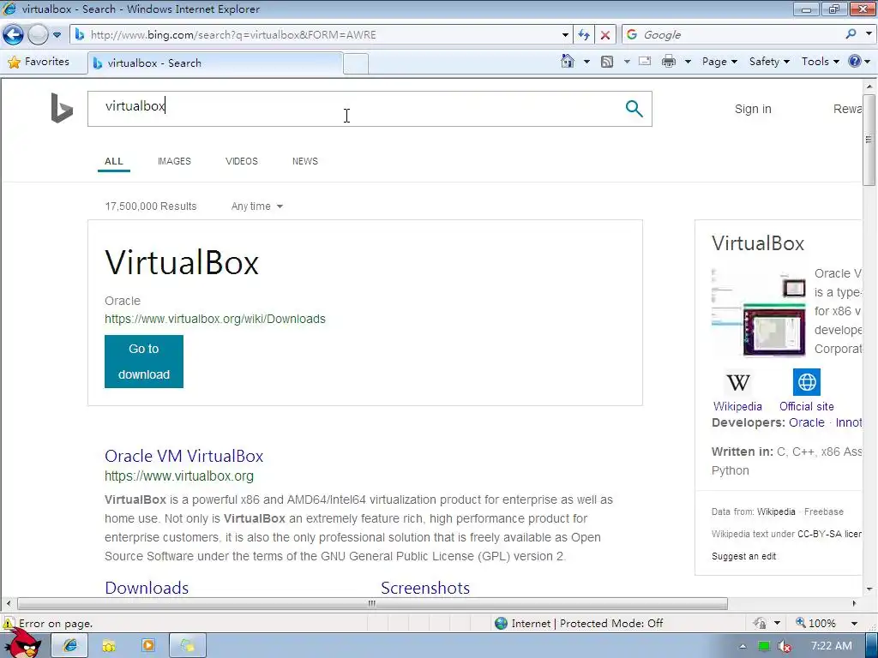Screen dimensions: 878x658
Task: Go back using the browser Back arrow
Action: click(x=14, y=34)
